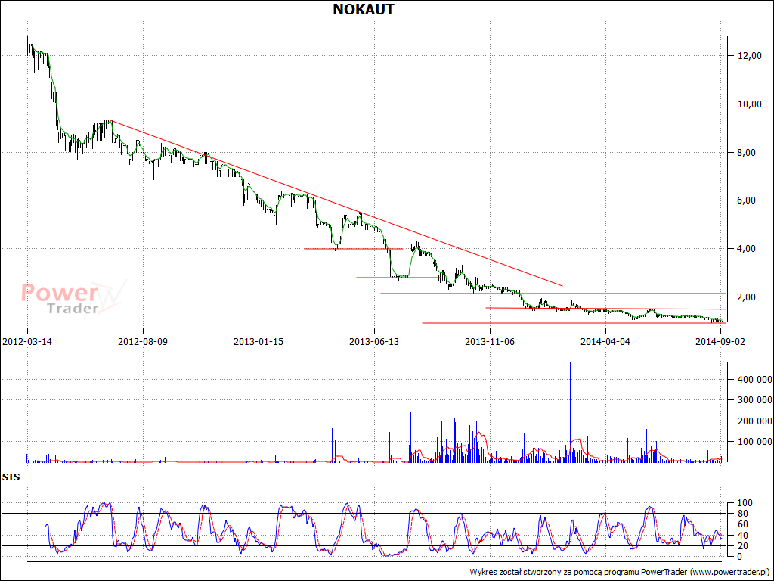
Task: Click the 10,00 price axis label
Action: click(x=750, y=104)
